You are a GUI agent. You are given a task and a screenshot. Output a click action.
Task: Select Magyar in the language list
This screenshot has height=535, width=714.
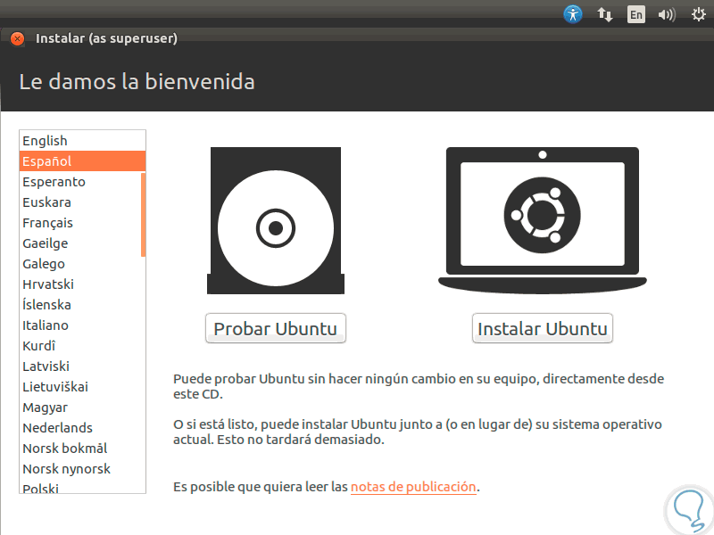tap(82, 407)
